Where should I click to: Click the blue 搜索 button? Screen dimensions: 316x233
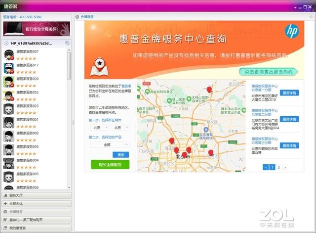click(120, 155)
